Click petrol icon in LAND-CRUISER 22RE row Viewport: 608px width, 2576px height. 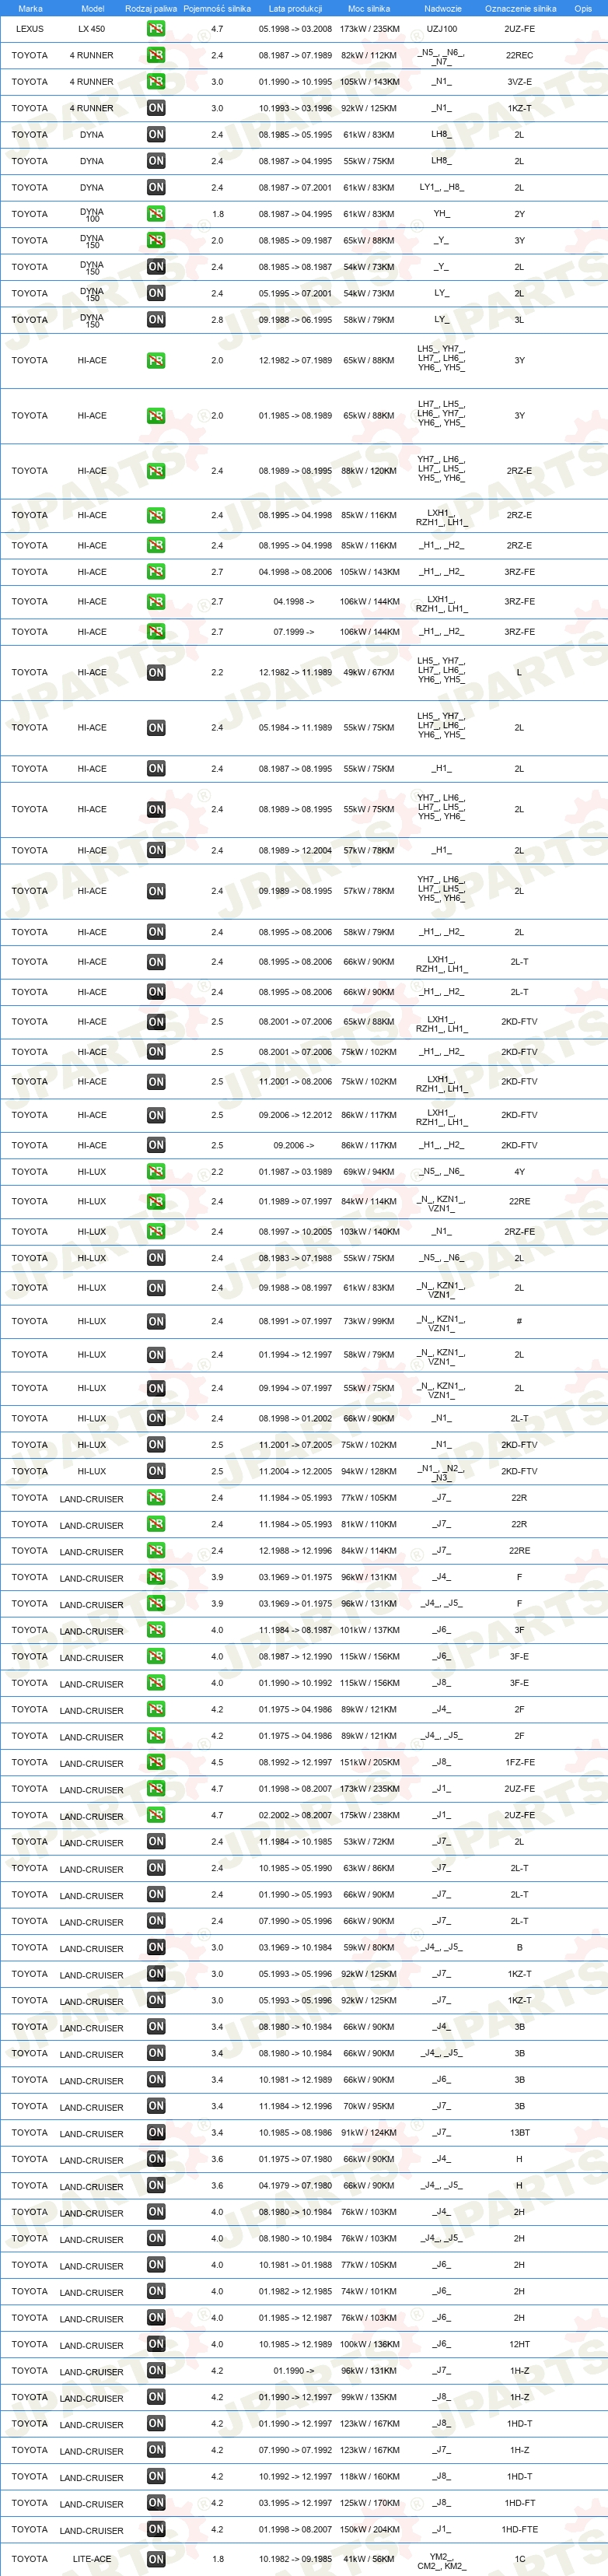click(x=156, y=1551)
